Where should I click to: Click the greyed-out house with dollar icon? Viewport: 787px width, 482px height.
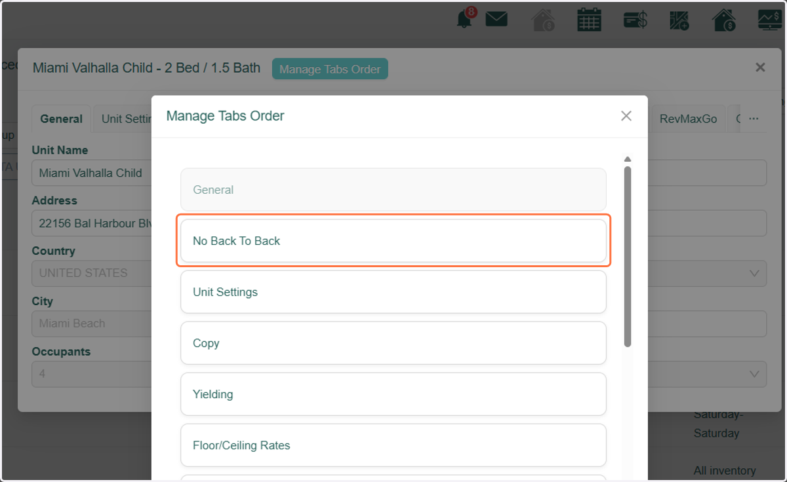[543, 20]
